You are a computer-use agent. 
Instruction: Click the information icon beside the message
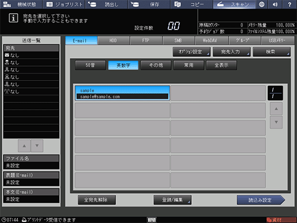(x=13, y=18)
